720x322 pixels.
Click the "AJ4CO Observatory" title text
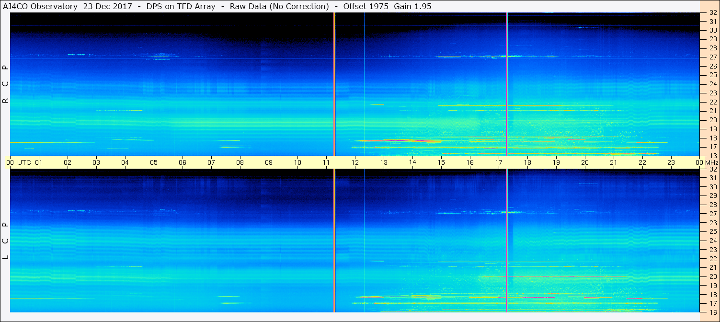[x=41, y=6]
